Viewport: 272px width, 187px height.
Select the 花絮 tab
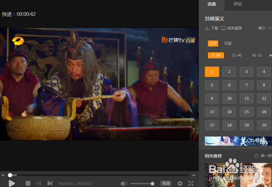click(228, 43)
